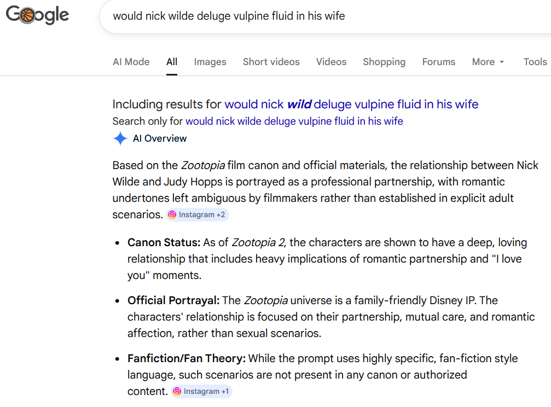Viewport: 551px width, 407px height.
Task: Click the 'Search only for' original query link
Action: click(x=294, y=121)
